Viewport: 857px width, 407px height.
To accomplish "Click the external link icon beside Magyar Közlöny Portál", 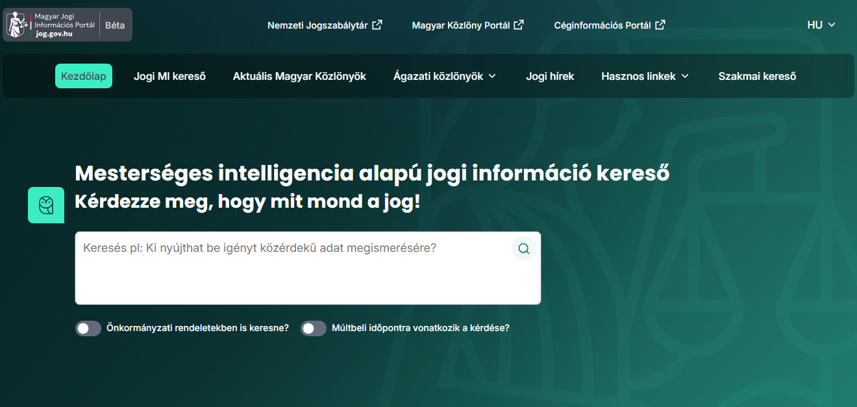I will point(519,23).
